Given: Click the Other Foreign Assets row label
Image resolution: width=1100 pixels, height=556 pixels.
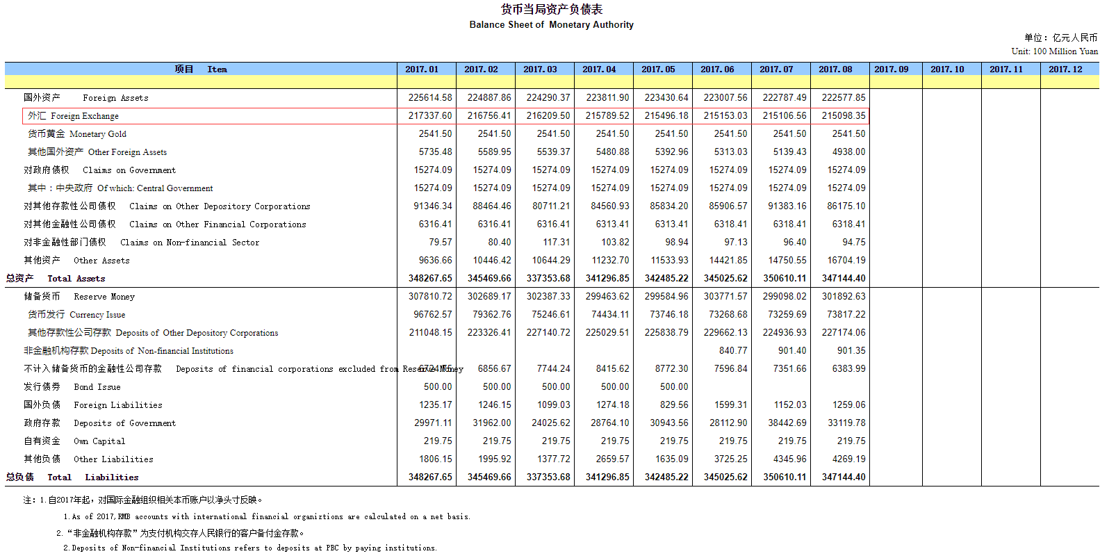Looking at the screenshot, I should [97, 152].
